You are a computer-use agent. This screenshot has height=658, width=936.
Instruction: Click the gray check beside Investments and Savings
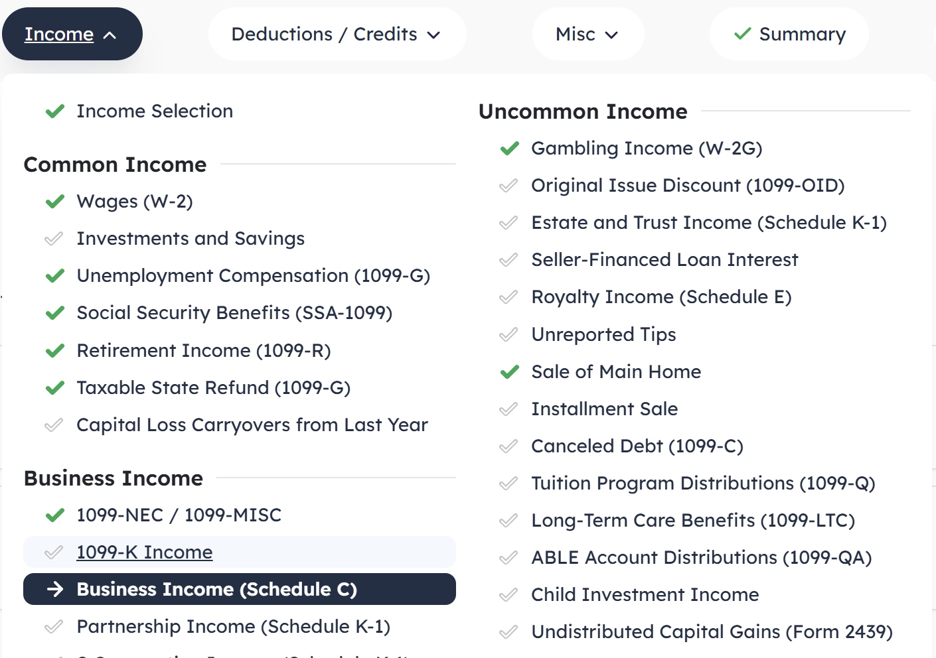[54, 239]
